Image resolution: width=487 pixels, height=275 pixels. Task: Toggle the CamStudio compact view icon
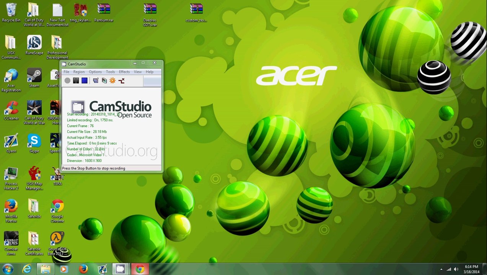[x=96, y=81]
